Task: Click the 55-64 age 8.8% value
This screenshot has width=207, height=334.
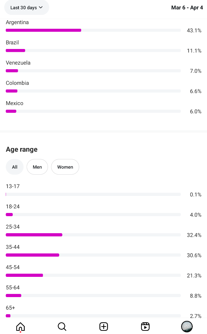Action: tap(196, 296)
